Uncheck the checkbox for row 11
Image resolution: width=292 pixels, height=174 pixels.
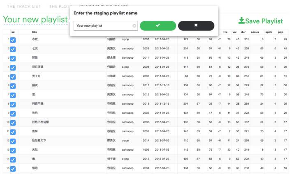[x=13, y=132]
